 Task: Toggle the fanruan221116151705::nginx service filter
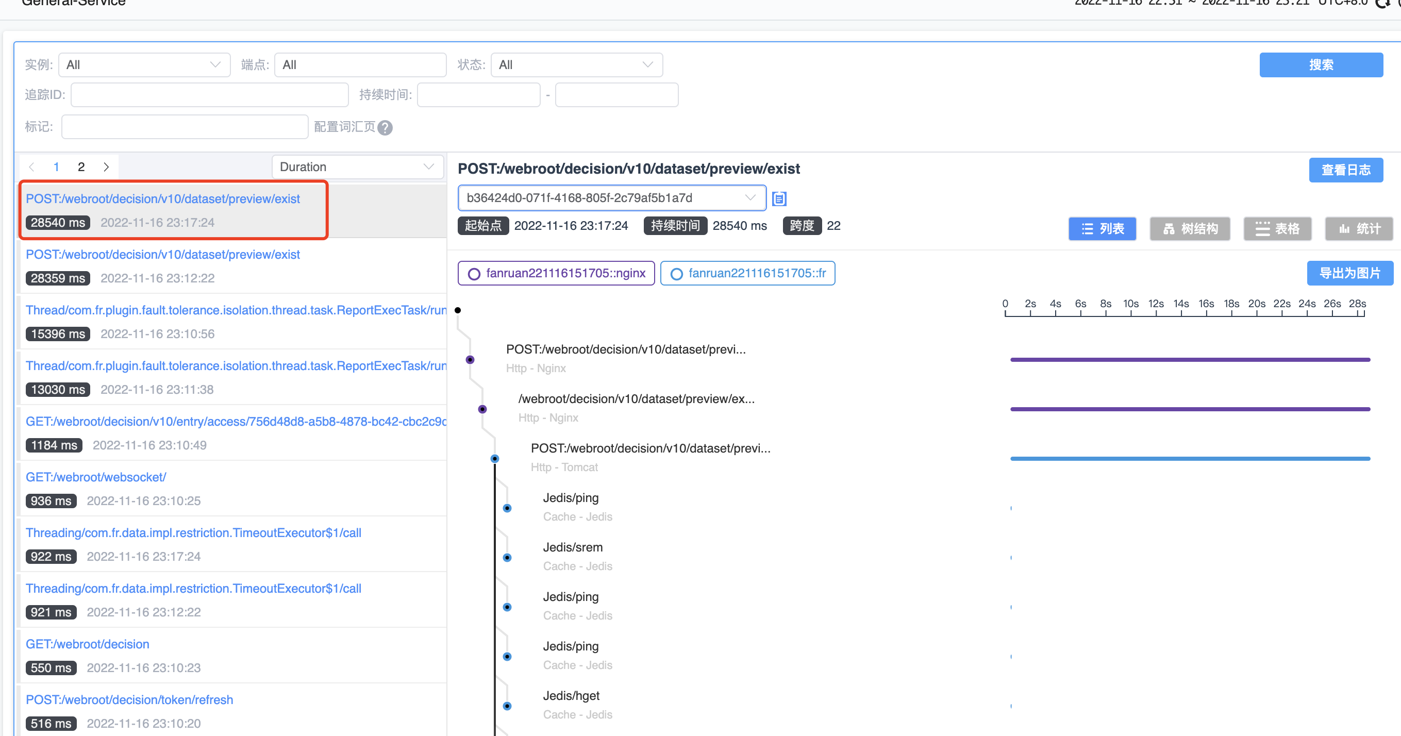(x=556, y=273)
